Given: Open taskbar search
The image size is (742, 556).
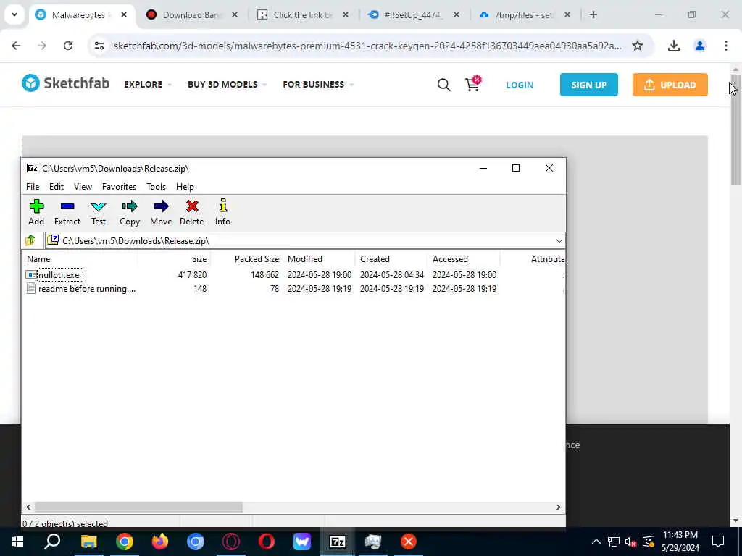Looking at the screenshot, I should click(52, 542).
